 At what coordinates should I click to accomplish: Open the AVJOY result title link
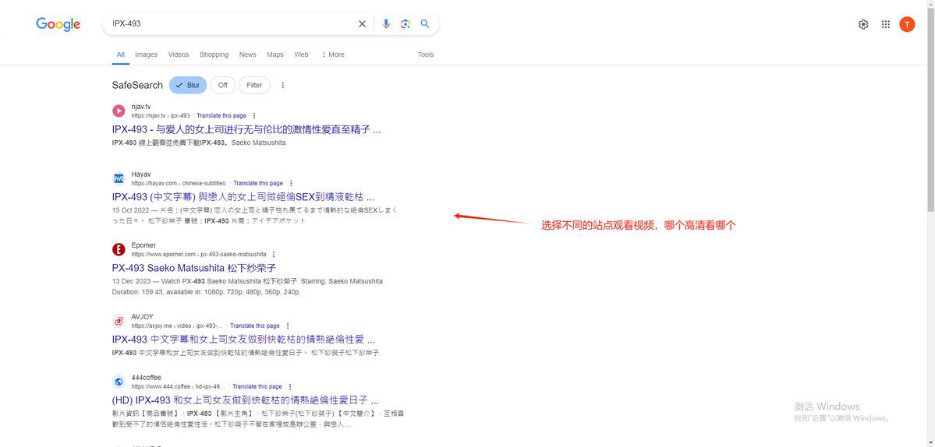click(243, 340)
